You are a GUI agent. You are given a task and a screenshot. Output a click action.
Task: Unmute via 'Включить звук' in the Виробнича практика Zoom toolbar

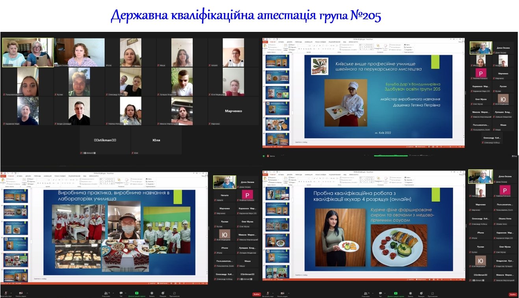click(6, 294)
